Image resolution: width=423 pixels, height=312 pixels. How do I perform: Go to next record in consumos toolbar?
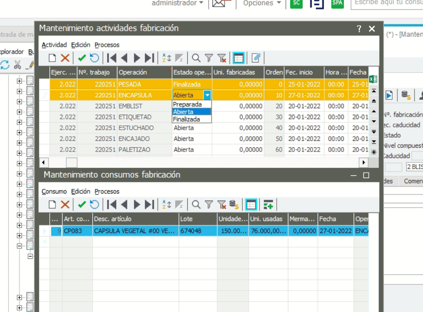pos(137,205)
